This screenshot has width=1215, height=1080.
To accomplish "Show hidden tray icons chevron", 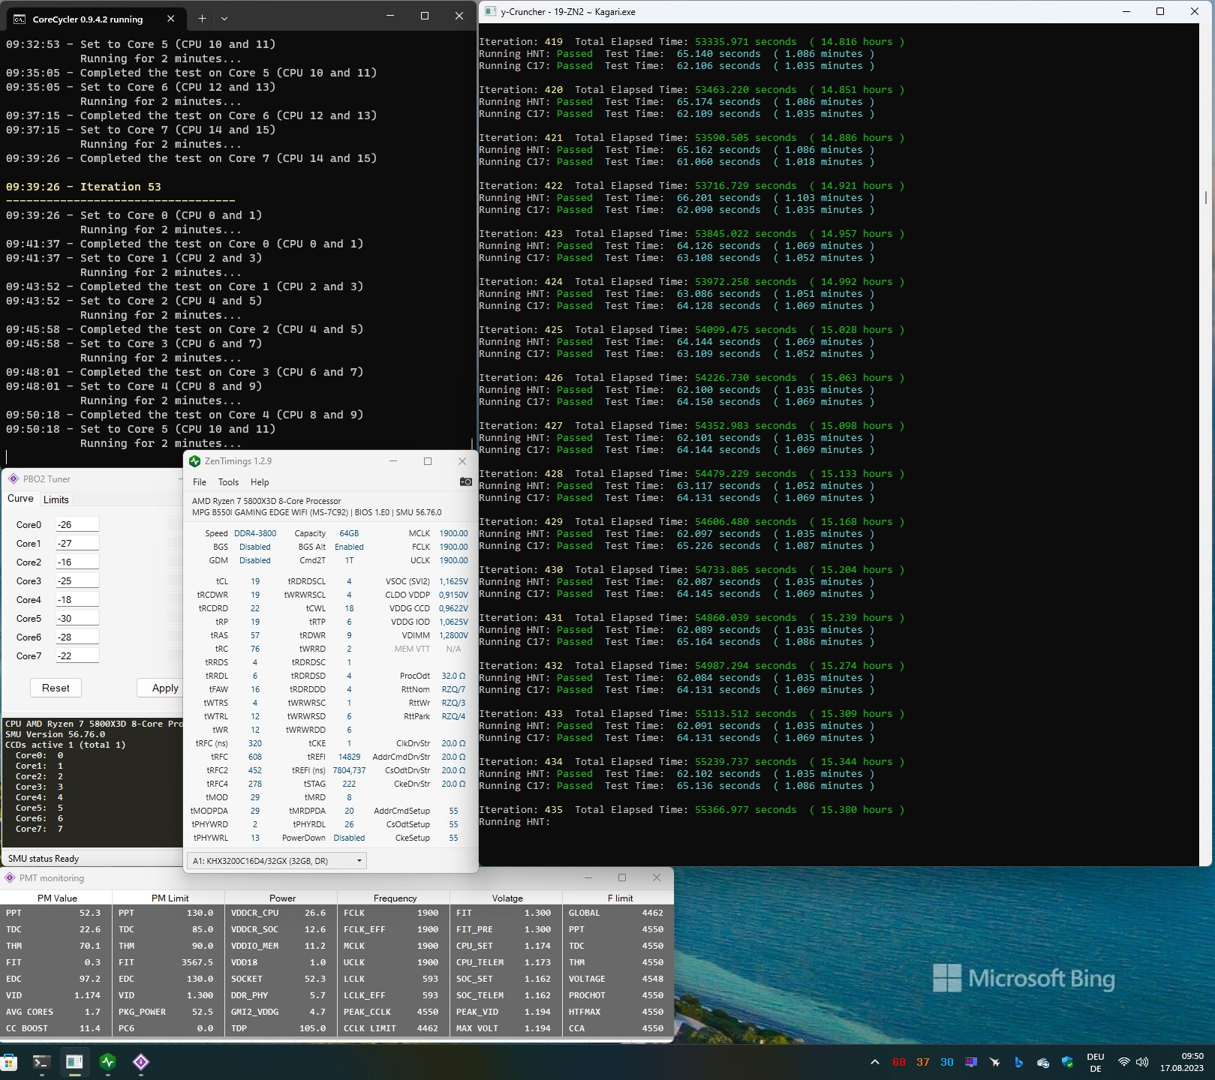I will point(875,1062).
